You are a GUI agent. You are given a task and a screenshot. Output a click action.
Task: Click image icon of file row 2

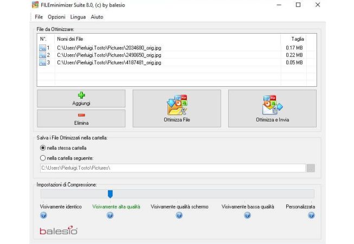[x=42, y=55]
